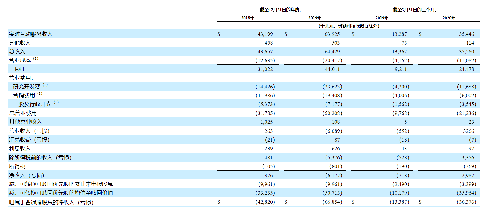
Task: Select the 毛利 row label
Action: click(x=19, y=69)
